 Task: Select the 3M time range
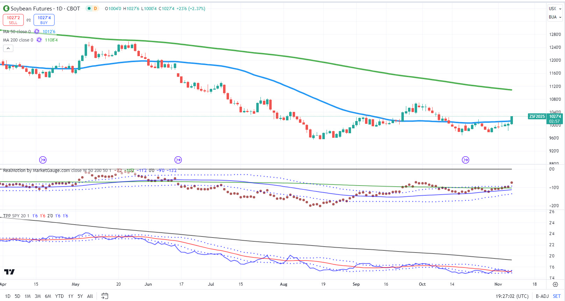coord(38,296)
